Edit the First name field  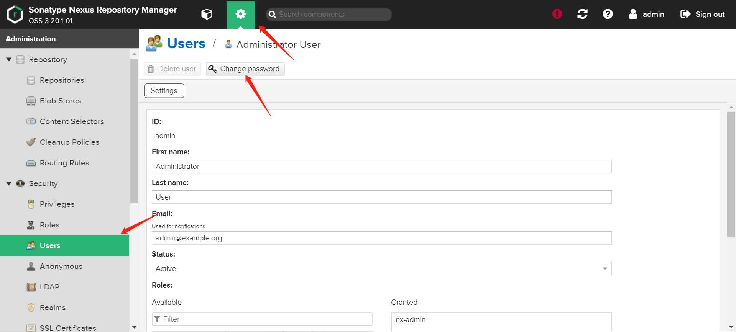coord(382,167)
